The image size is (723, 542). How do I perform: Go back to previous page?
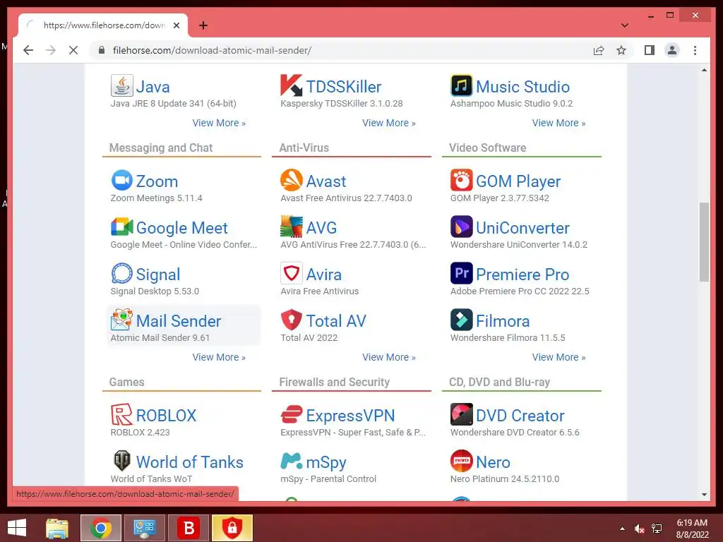tap(28, 50)
